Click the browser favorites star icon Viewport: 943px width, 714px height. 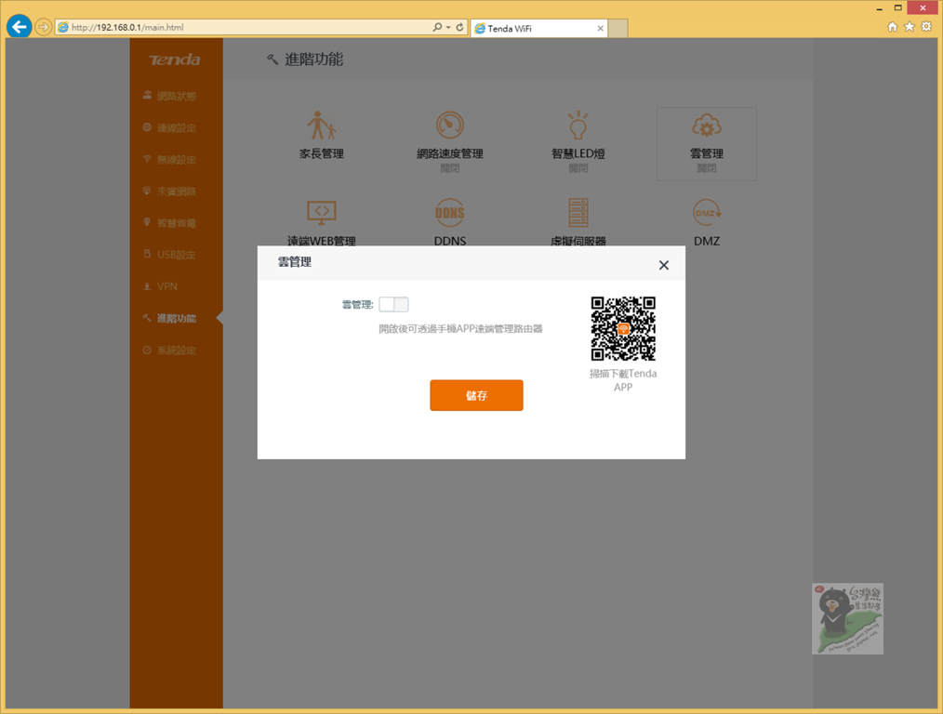[x=910, y=26]
